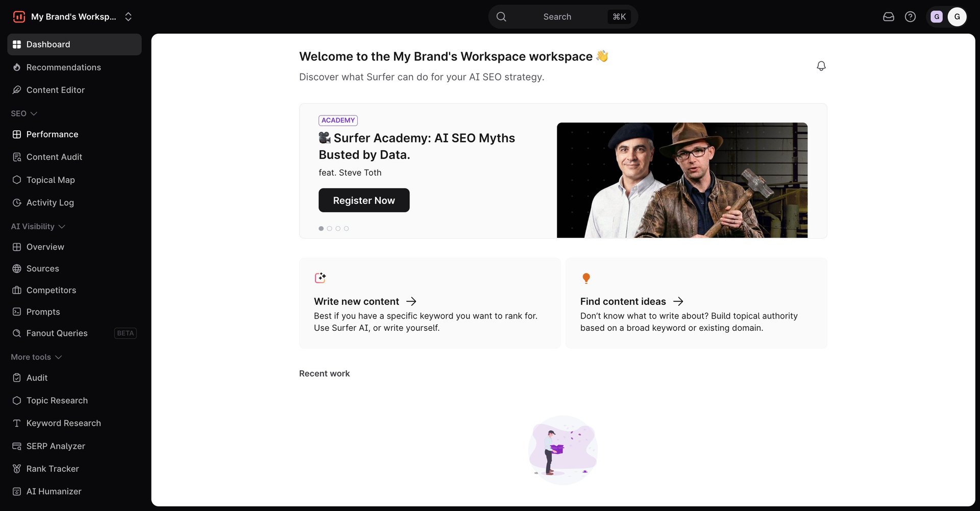980x511 pixels.
Task: Click the Register Now button
Action: coord(364,200)
